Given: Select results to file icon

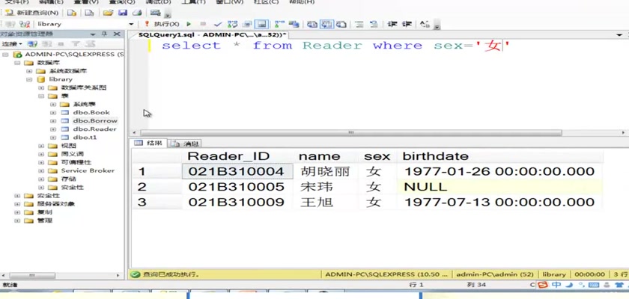Looking at the screenshot, I should point(341,24).
